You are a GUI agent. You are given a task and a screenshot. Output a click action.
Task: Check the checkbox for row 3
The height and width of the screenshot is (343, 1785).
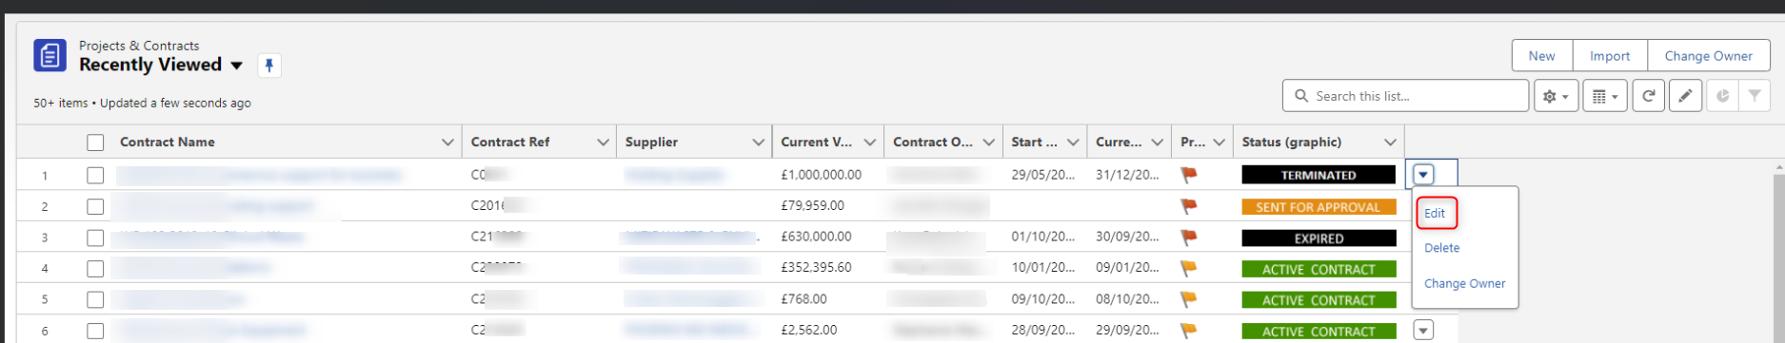coord(95,238)
